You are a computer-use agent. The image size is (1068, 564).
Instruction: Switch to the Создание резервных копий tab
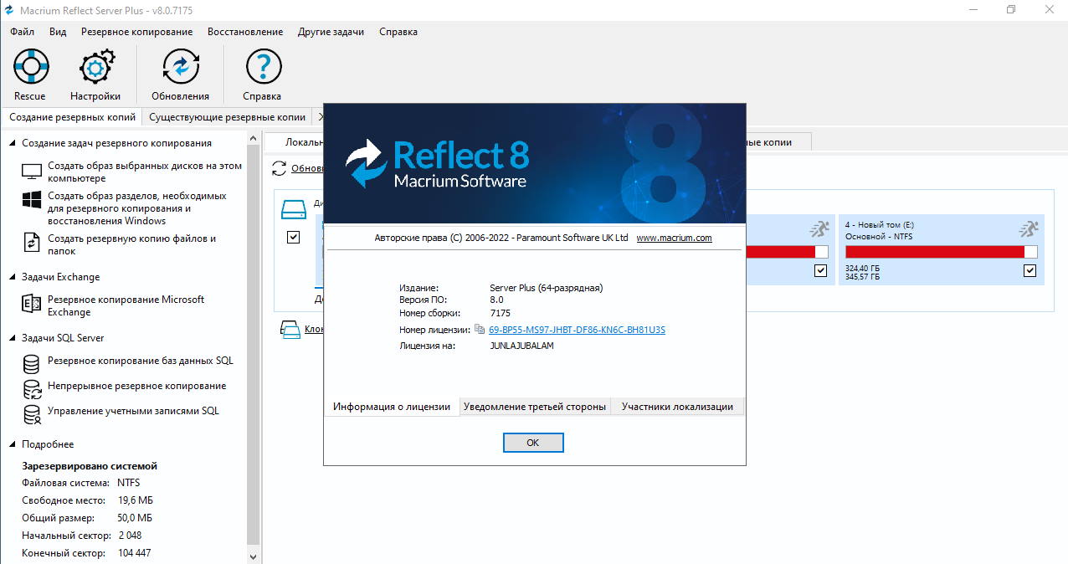72,117
